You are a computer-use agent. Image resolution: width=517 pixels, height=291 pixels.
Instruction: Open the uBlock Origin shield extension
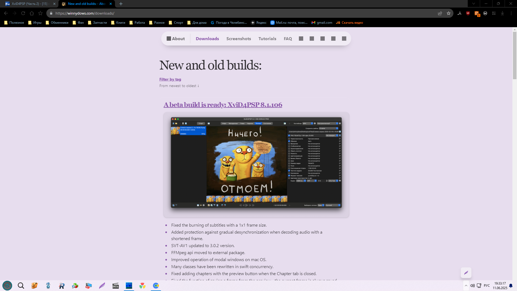468,13
